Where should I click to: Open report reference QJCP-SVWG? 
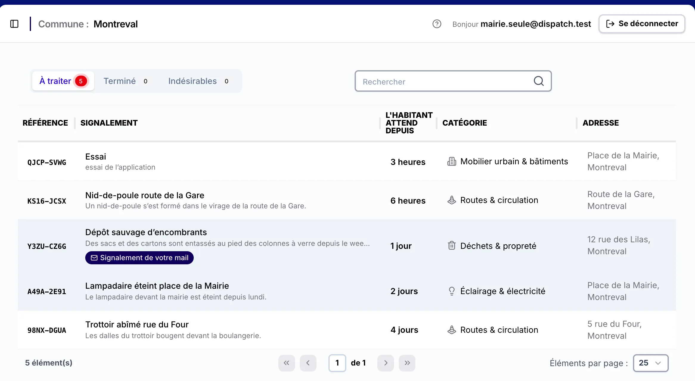(47, 162)
